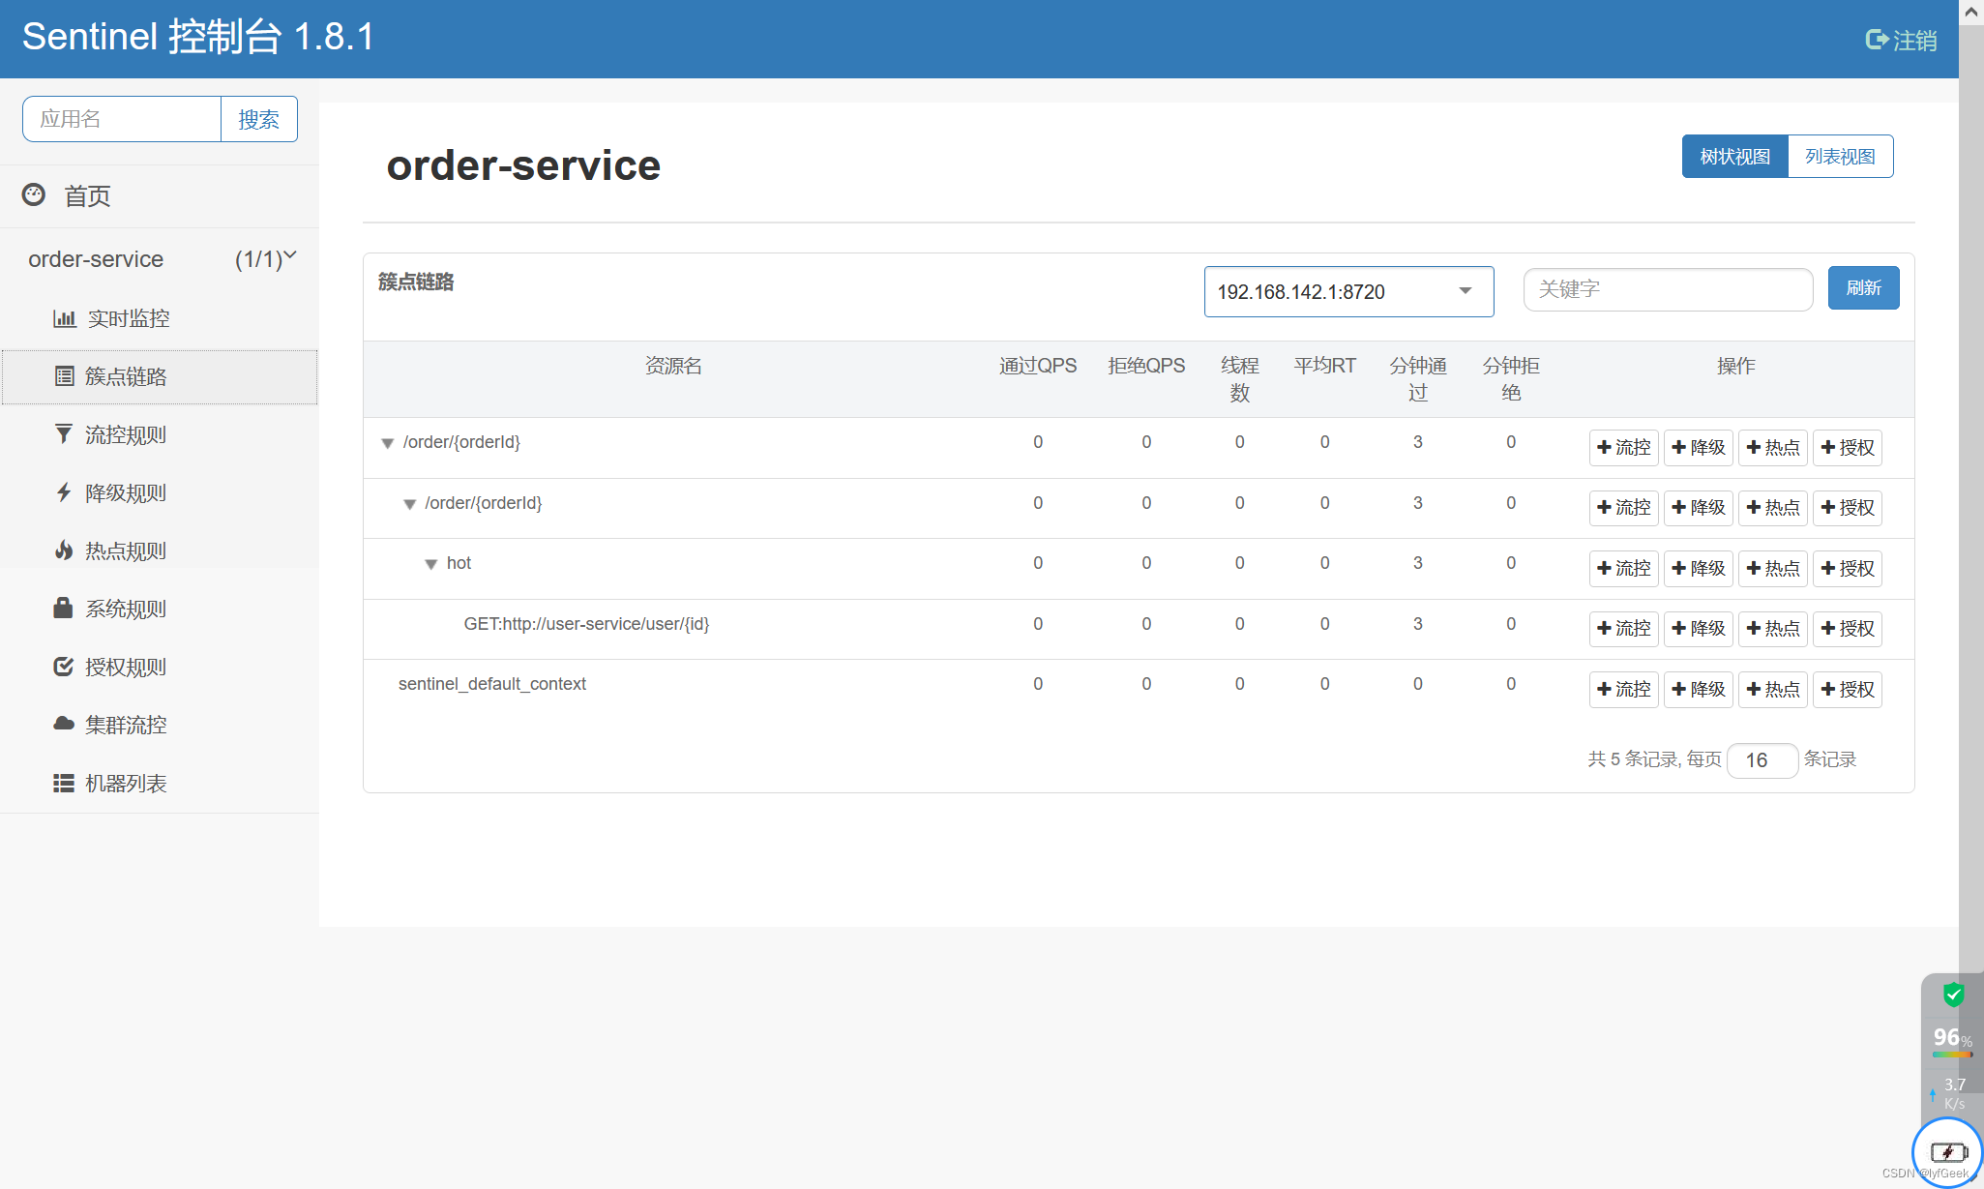Open the machine IP dropdown 192.168.142.1:8720

(x=1348, y=291)
